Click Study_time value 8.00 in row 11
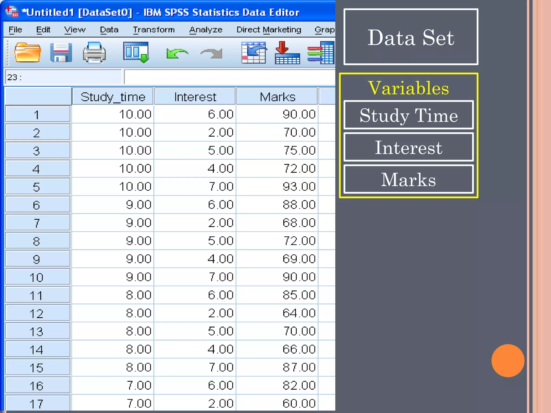Screen dimensions: 551x413 click(113, 295)
